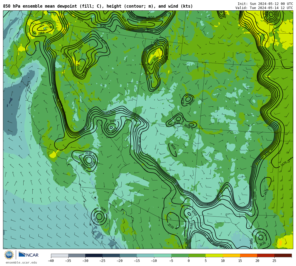Click the 15 colorbar tick label

(240, 261)
